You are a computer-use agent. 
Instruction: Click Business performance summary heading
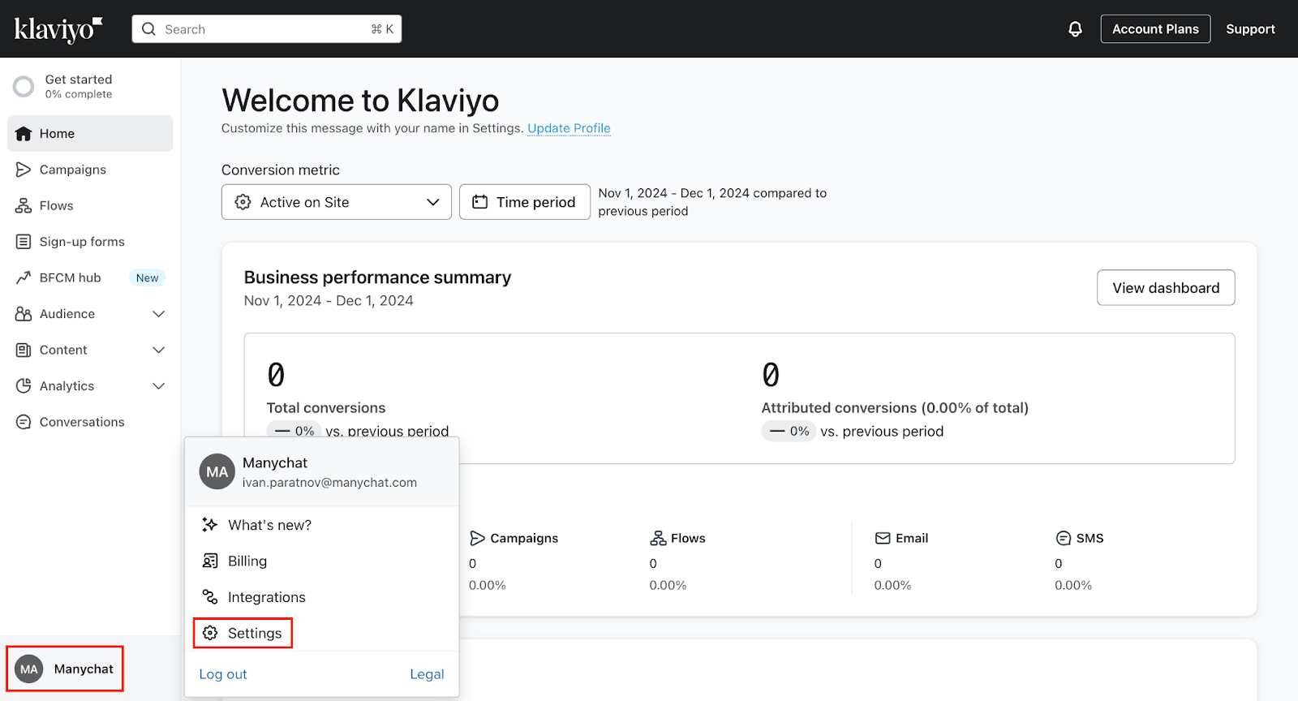click(x=377, y=277)
